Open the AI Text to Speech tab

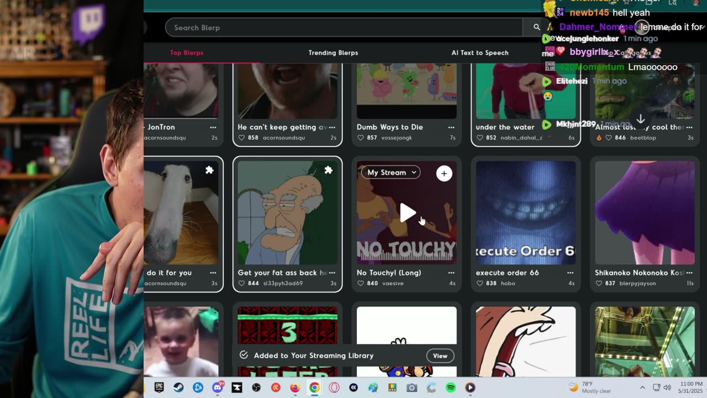[x=480, y=53]
